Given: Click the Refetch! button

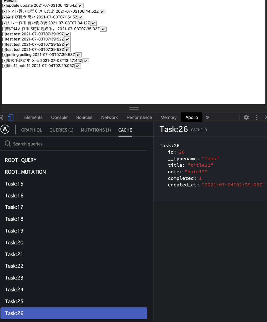Looking at the screenshot, I should pyautogui.click(x=10, y=1).
